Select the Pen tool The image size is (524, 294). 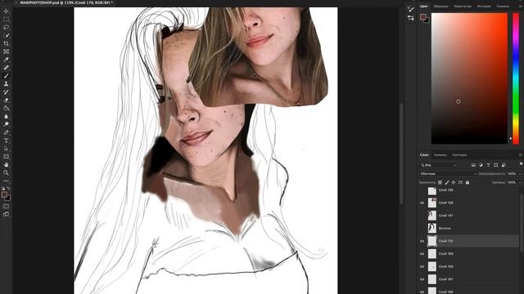pyautogui.click(x=6, y=132)
